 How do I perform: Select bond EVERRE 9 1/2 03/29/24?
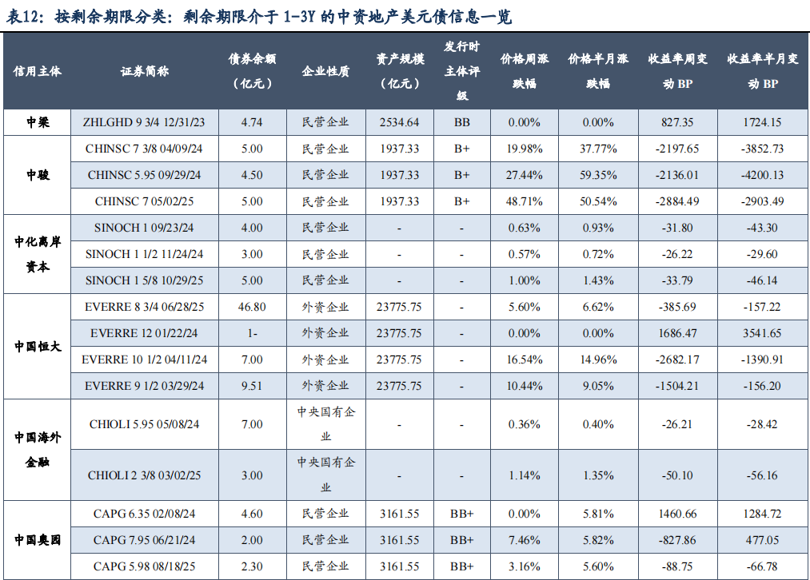(x=144, y=385)
